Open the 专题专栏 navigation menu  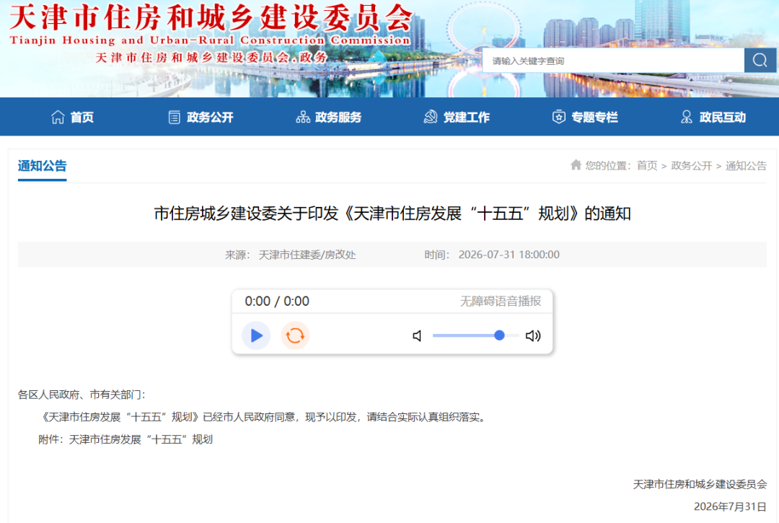[585, 117]
